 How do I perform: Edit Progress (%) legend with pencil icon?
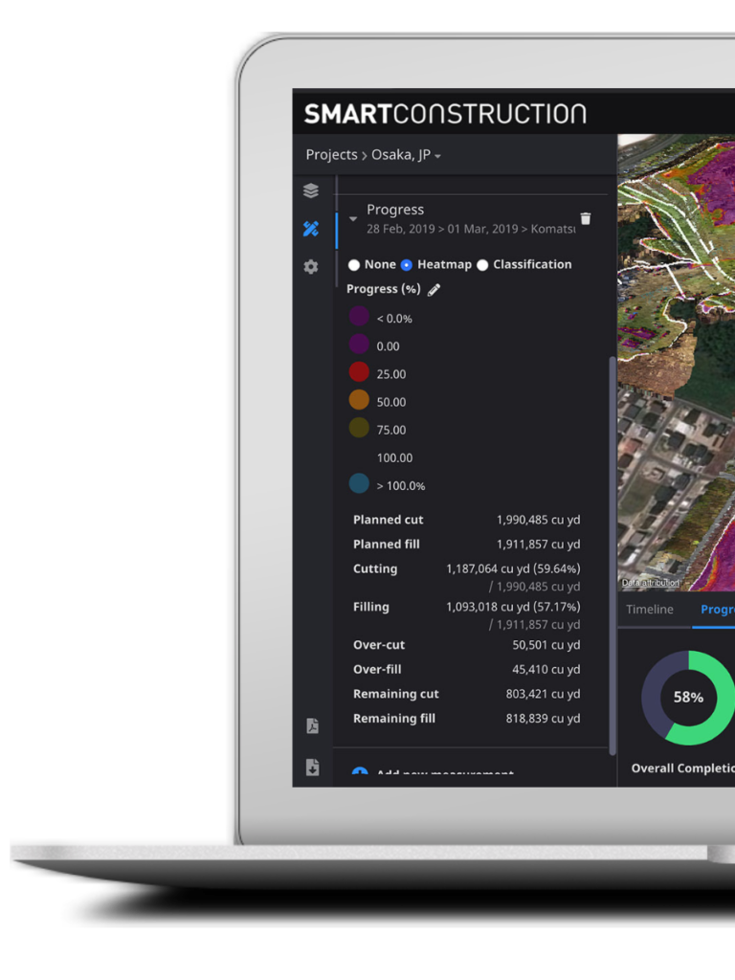pyautogui.click(x=434, y=289)
